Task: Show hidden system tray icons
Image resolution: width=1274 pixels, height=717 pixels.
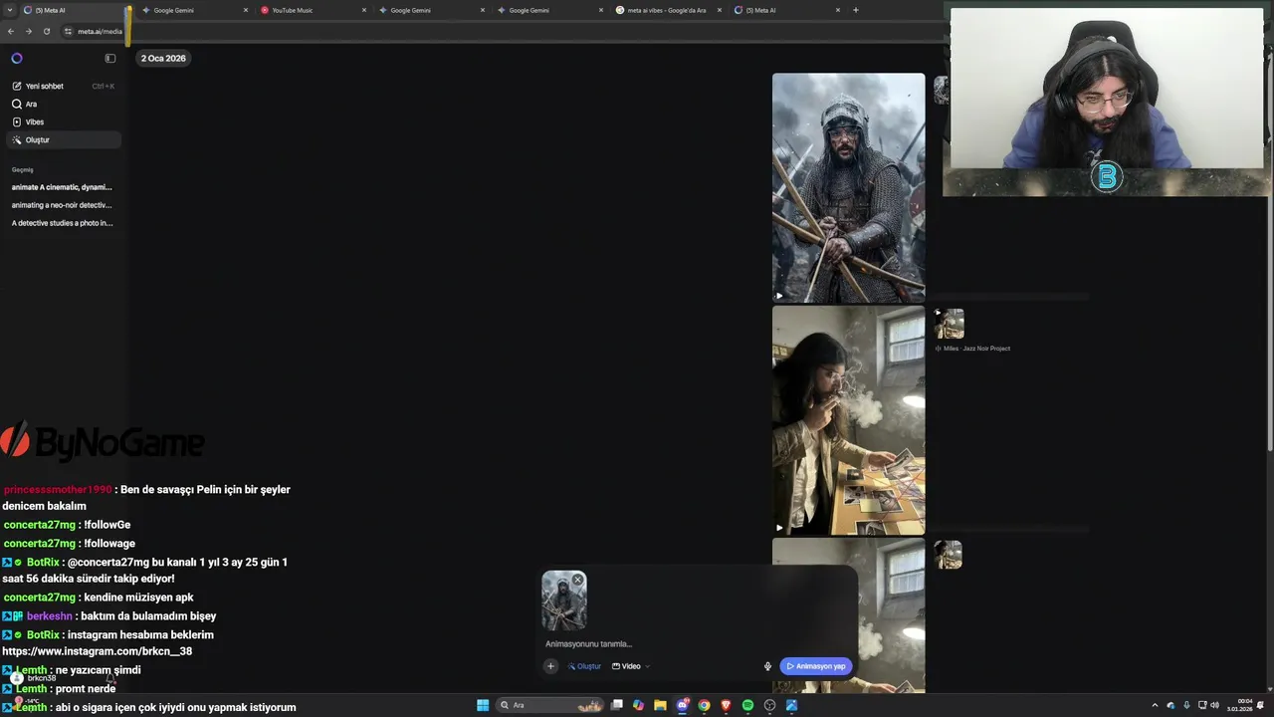Action: [1155, 705]
